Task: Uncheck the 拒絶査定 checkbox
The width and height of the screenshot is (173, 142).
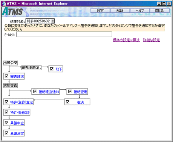Action: pyautogui.click(x=70, y=91)
